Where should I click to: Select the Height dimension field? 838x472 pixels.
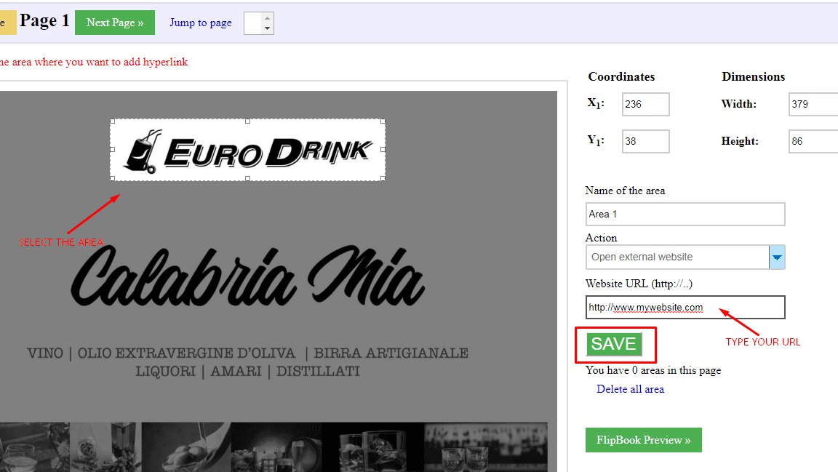point(813,141)
